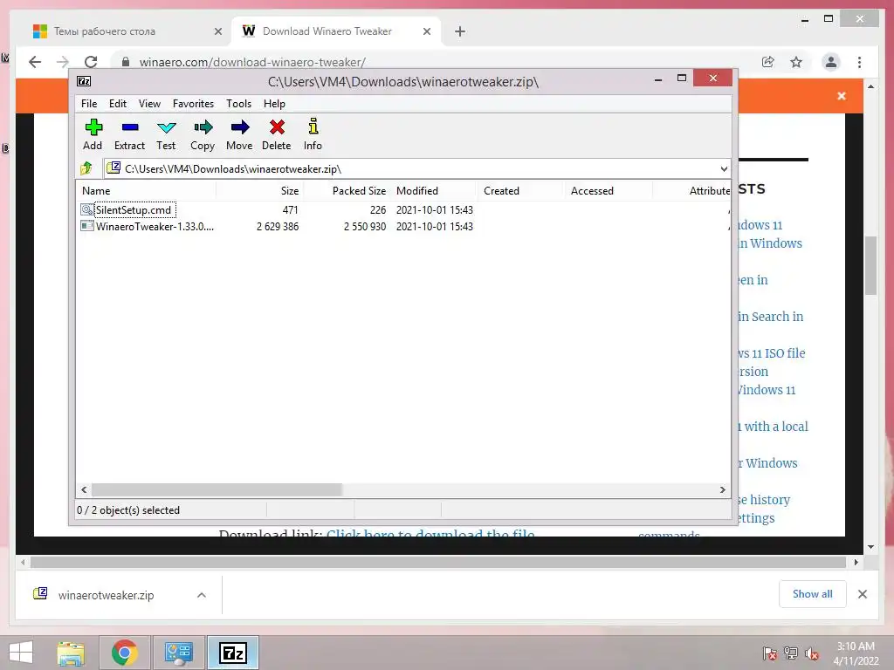Click 'in Search in' sidebar link
This screenshot has height=670, width=894.
click(x=771, y=316)
